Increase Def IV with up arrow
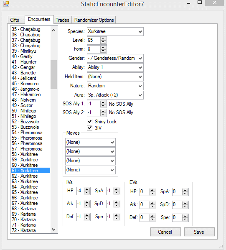226x250 pixels. (87, 215)
